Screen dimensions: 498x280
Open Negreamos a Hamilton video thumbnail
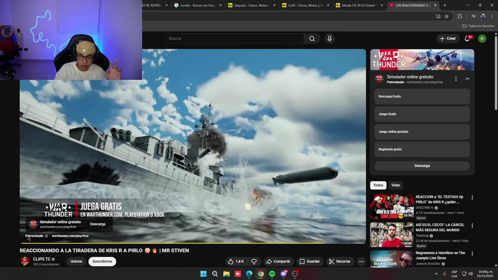(392, 259)
